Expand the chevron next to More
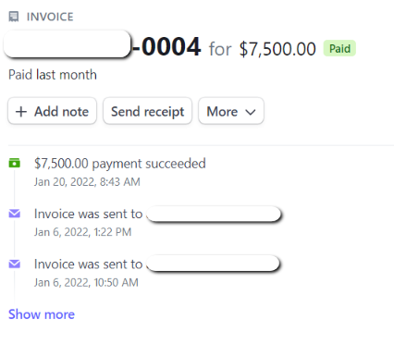Image resolution: width=394 pixels, height=344 pixels. (x=251, y=112)
